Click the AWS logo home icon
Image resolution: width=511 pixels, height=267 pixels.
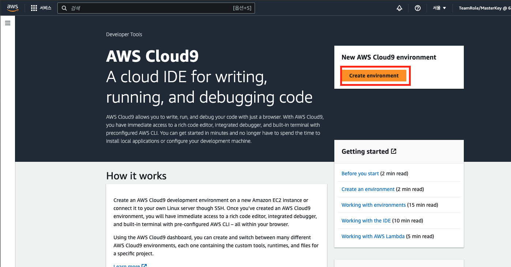click(12, 8)
